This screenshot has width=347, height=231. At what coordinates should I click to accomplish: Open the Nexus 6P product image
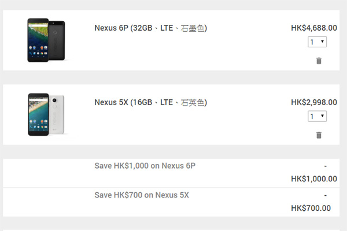[x=46, y=40]
